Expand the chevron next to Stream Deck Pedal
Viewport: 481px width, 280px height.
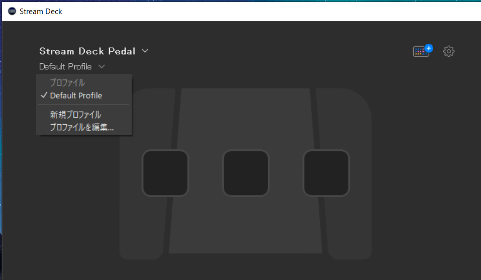[x=145, y=51]
